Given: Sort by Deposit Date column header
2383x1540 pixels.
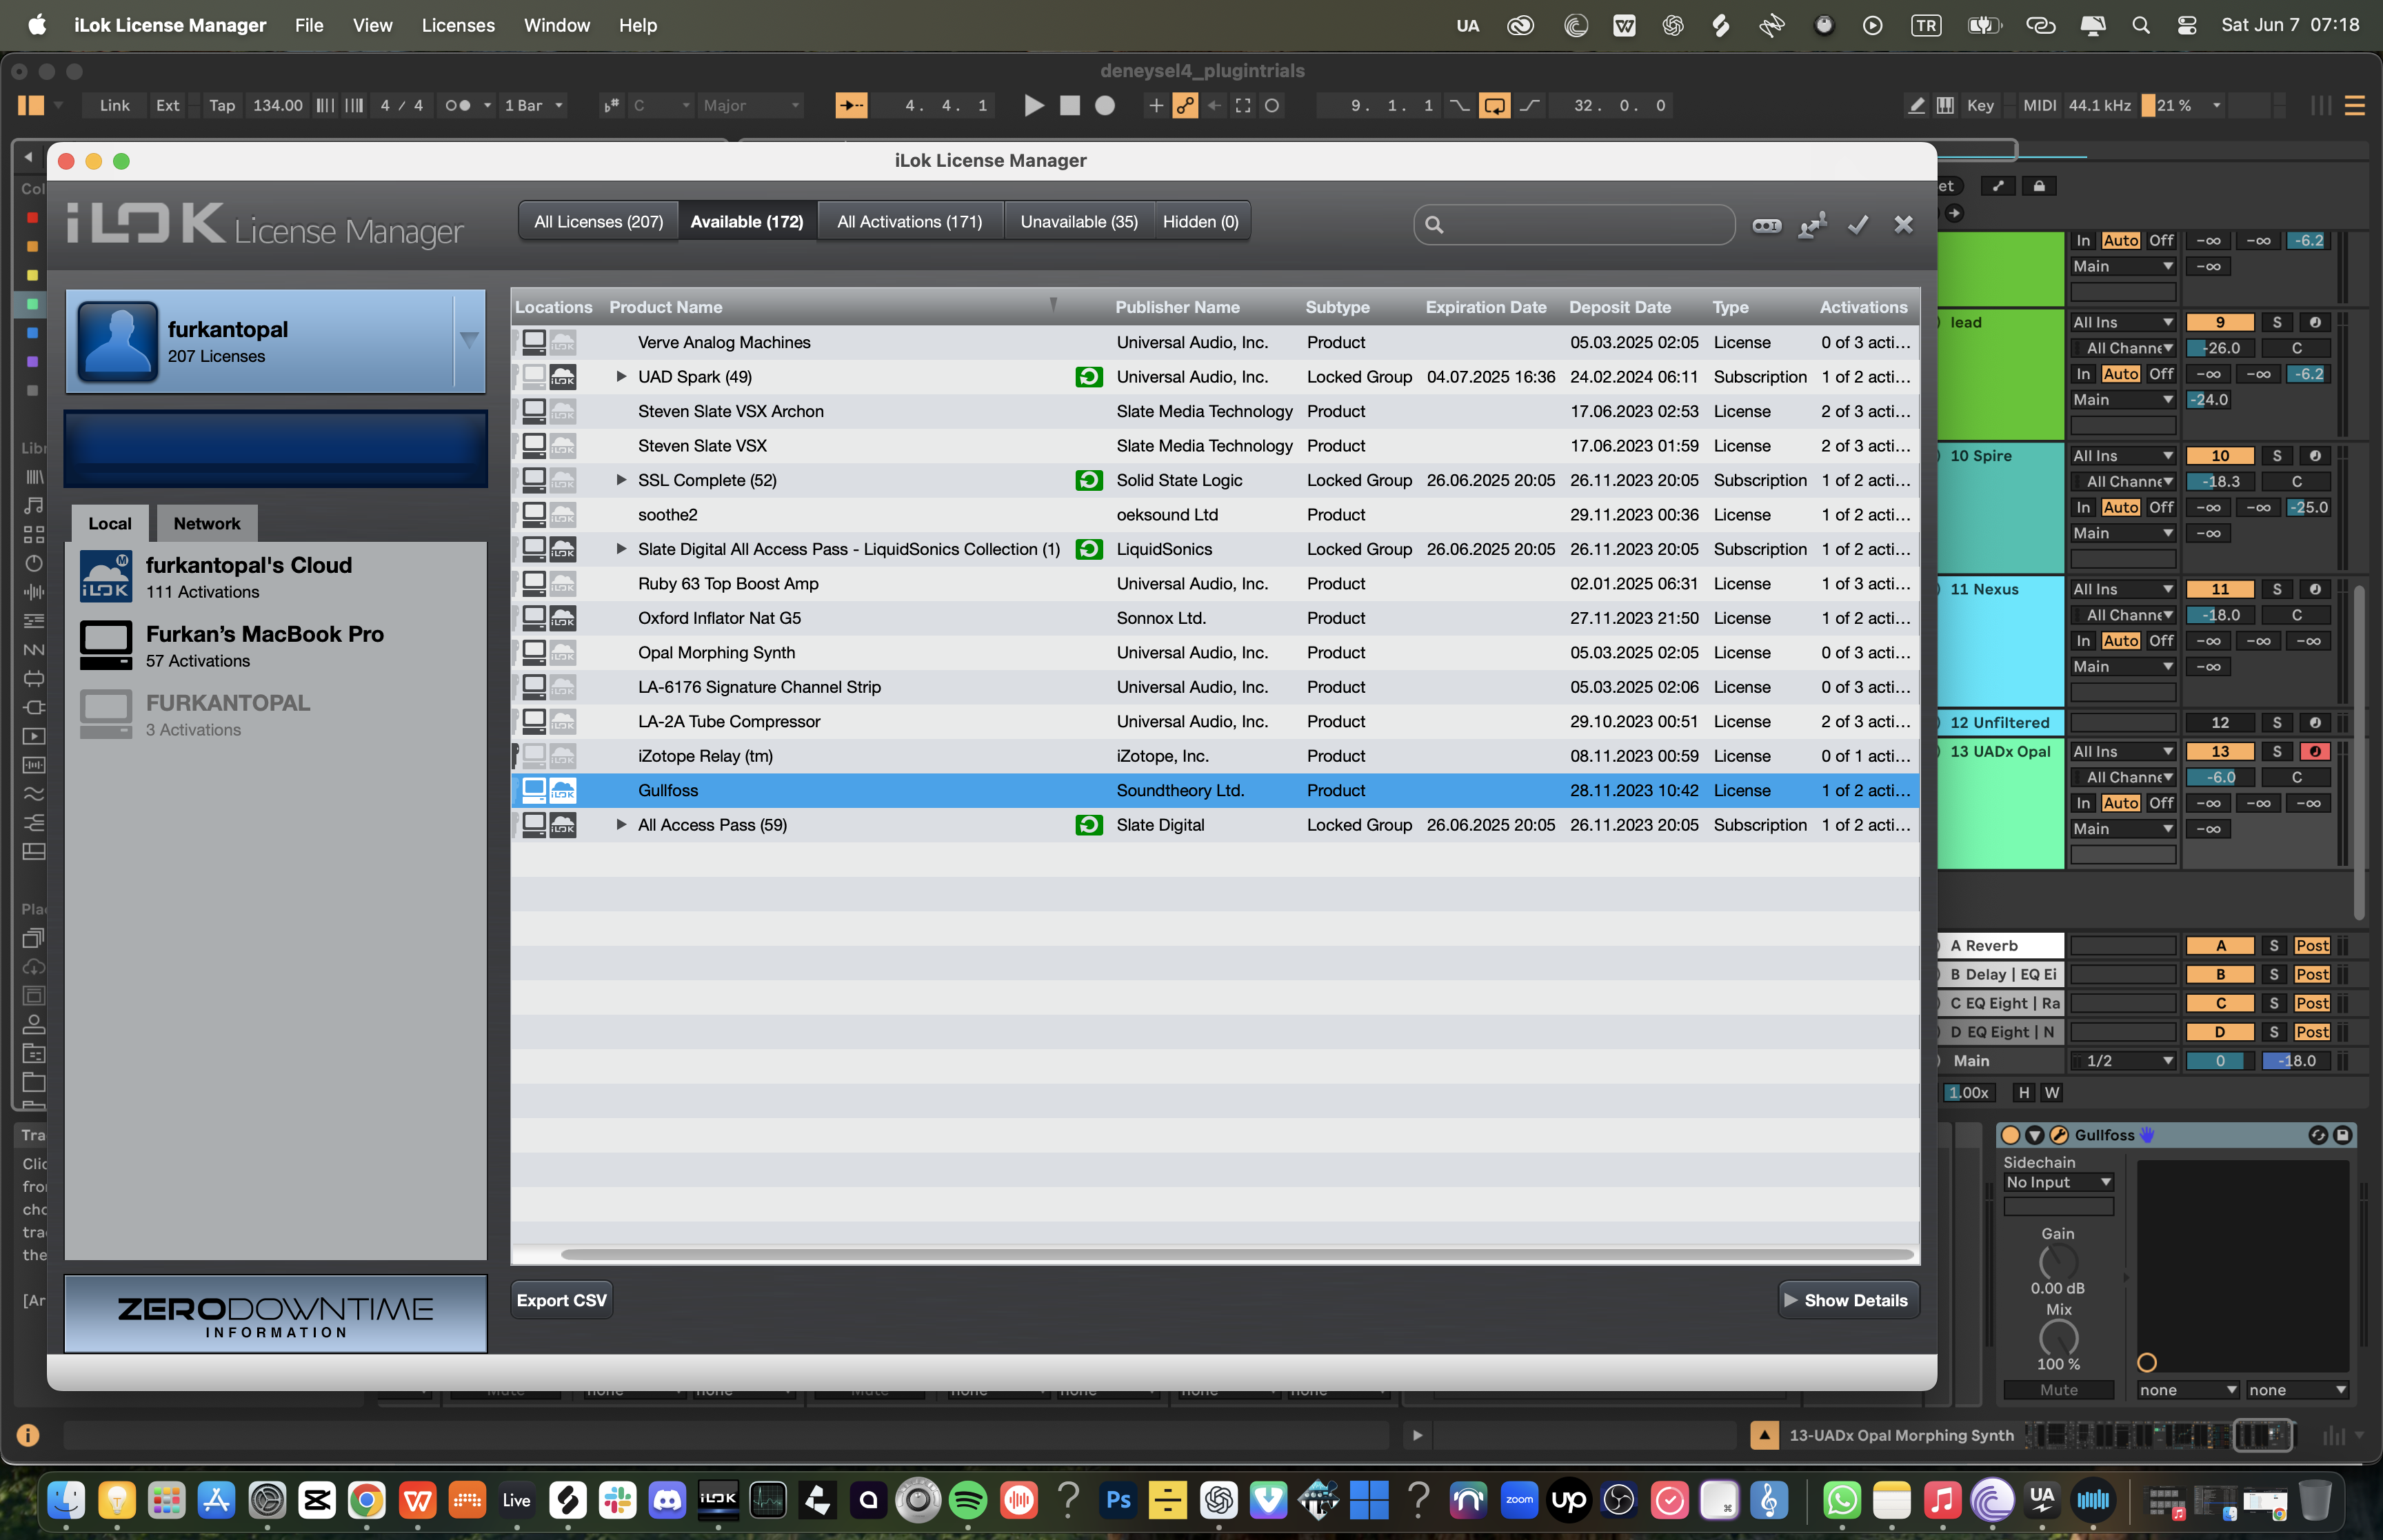Looking at the screenshot, I should tap(1619, 307).
